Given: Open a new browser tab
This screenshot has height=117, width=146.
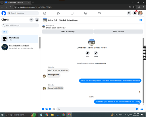Looking at the screenshot, I should 33,2.
